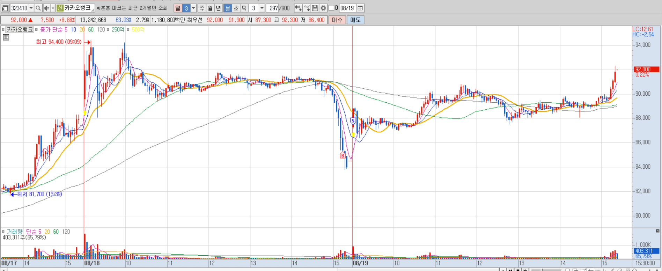Click the blue S sell marker on the chart
Image resolution: width=662 pixels, height=271 pixels.
353,121
